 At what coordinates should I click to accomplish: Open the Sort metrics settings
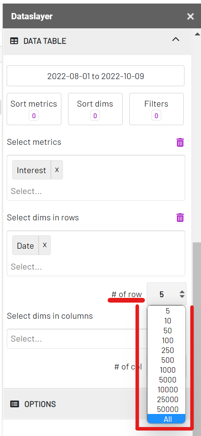point(34,109)
